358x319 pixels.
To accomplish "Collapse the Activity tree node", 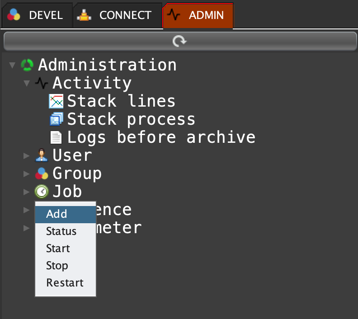I will 27,84.
